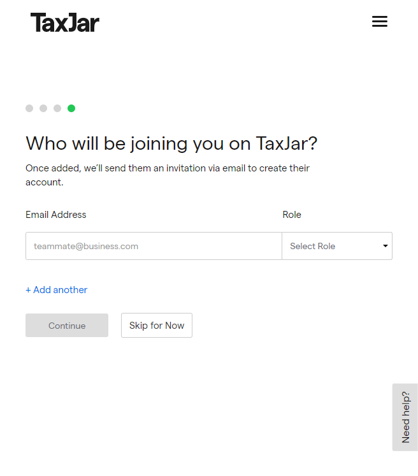Click the disabled Continue button

point(67,326)
